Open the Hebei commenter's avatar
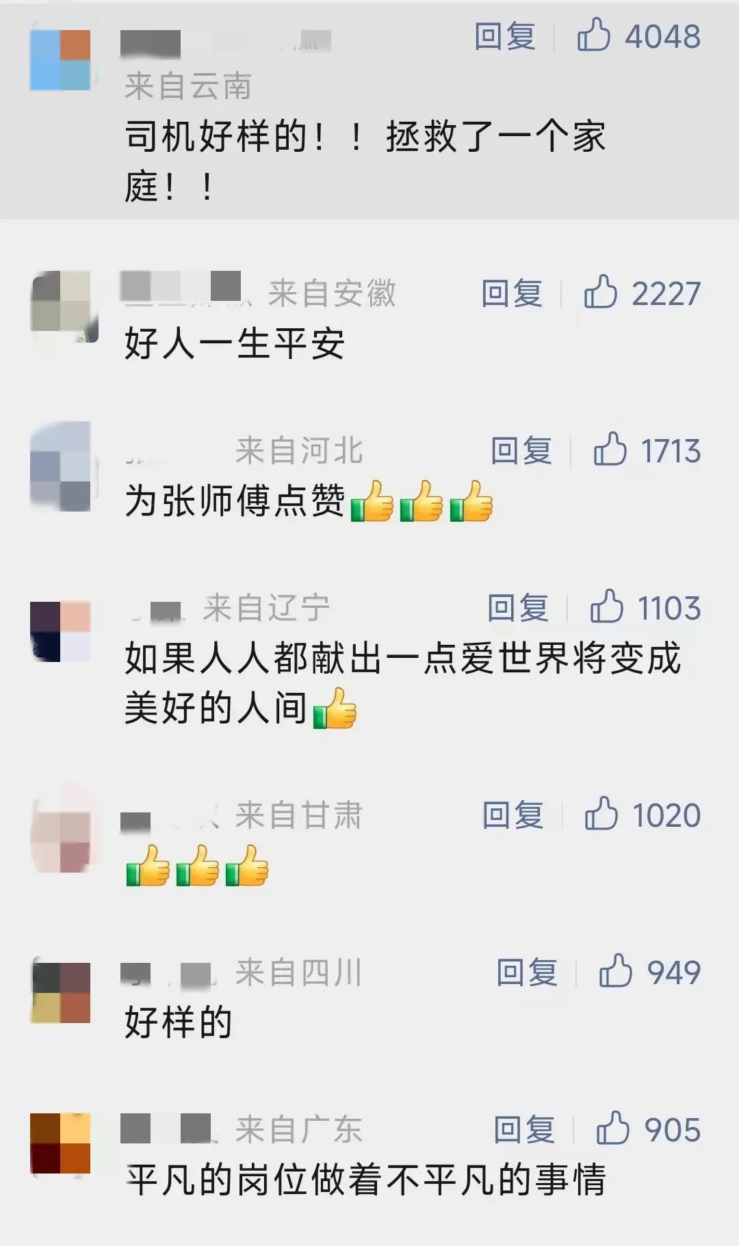Viewport: 739px width, 1246px height. click(60, 466)
